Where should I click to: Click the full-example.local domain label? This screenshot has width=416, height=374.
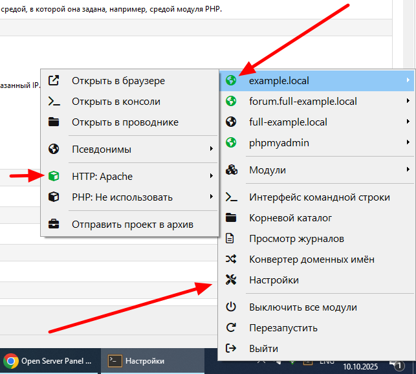pyautogui.click(x=288, y=122)
